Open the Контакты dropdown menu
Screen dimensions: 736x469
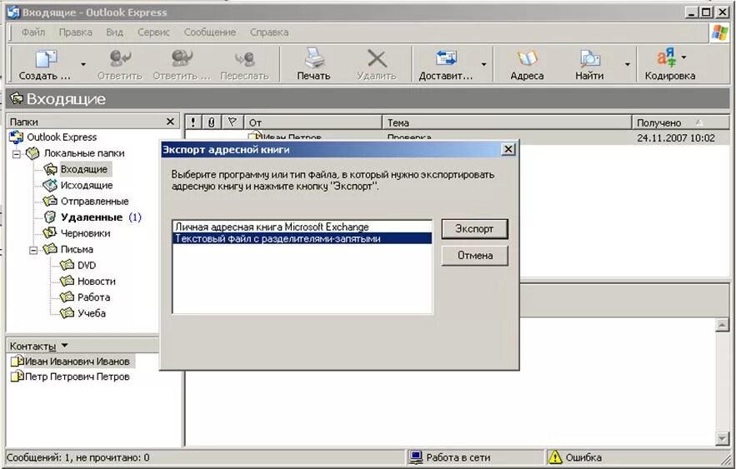pyautogui.click(x=65, y=346)
